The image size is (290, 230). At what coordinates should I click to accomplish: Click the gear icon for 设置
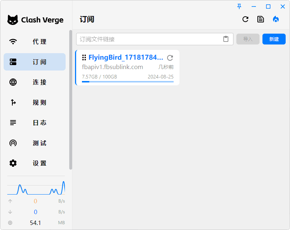[x=13, y=163]
